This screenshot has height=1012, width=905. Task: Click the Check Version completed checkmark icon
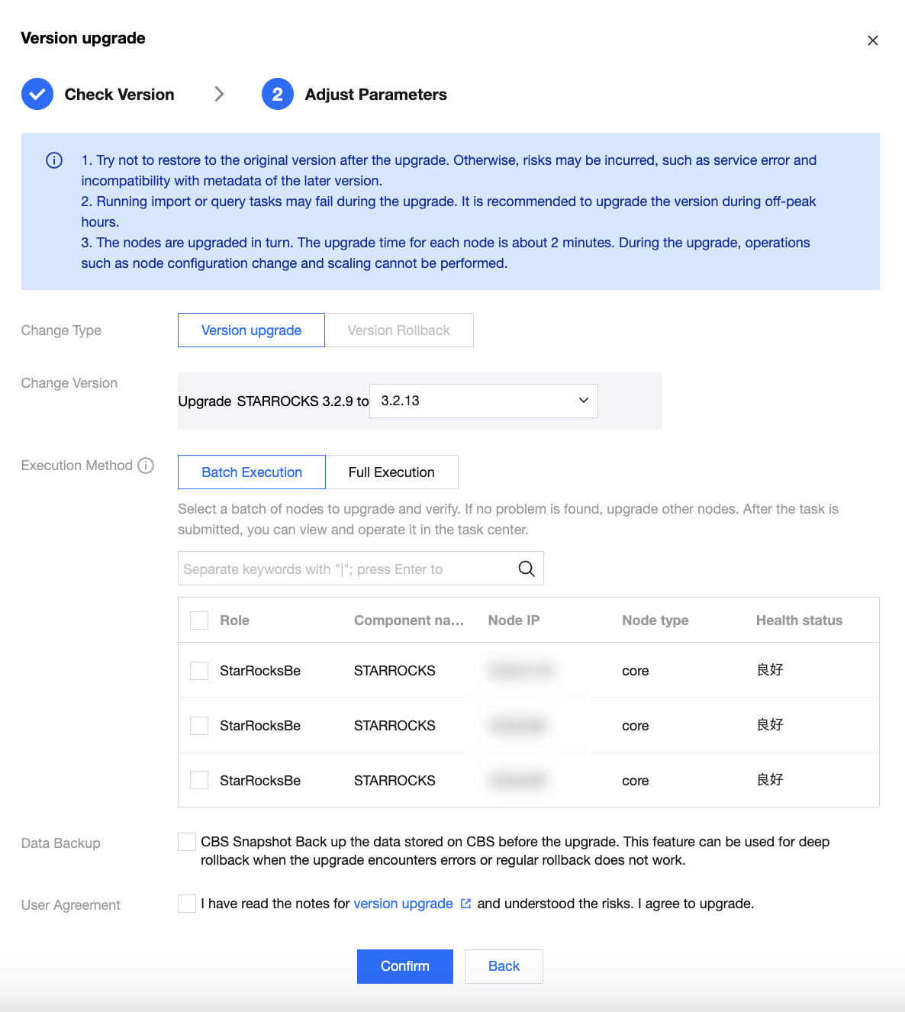[37, 95]
